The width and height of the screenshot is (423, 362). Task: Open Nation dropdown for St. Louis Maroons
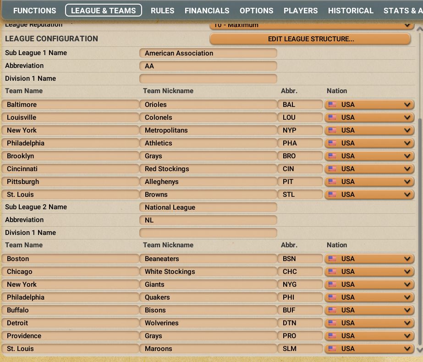click(369, 349)
